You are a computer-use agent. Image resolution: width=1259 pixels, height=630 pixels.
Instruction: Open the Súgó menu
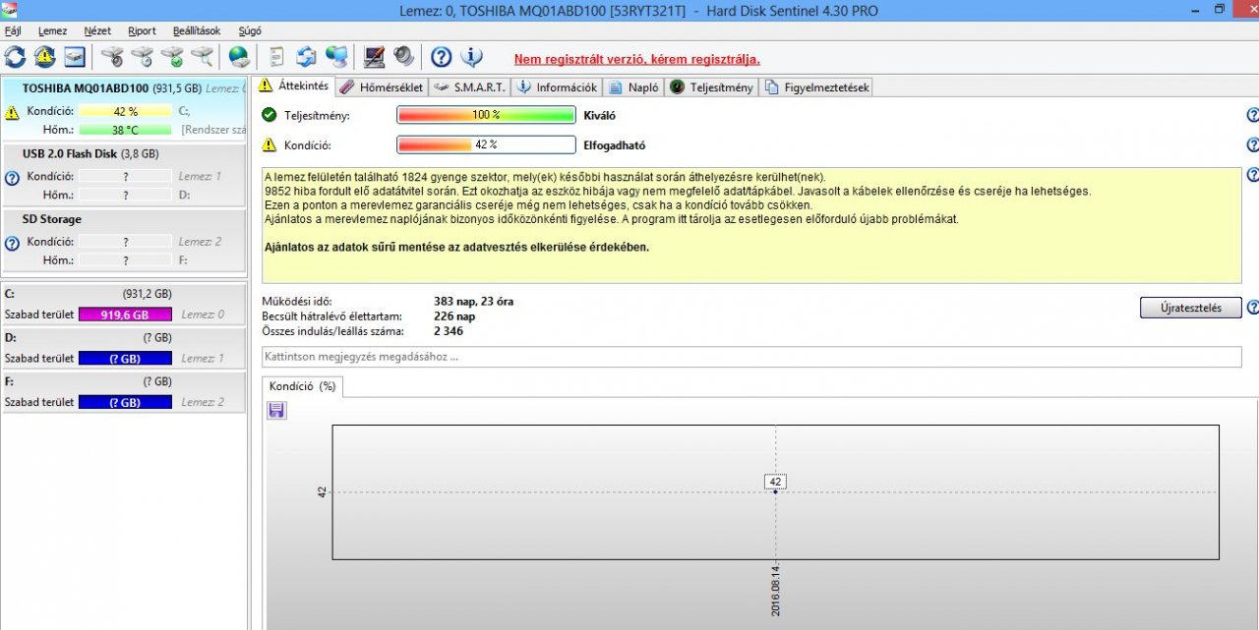(x=249, y=30)
